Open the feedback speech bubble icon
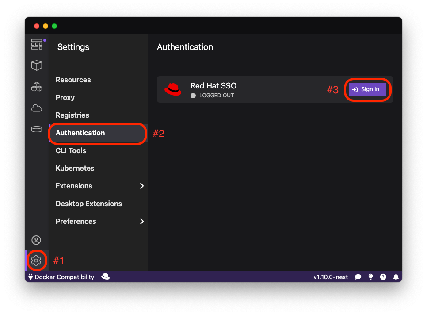 click(x=358, y=277)
